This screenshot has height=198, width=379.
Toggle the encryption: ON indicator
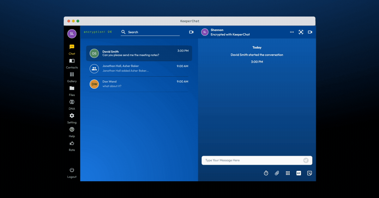tap(98, 32)
